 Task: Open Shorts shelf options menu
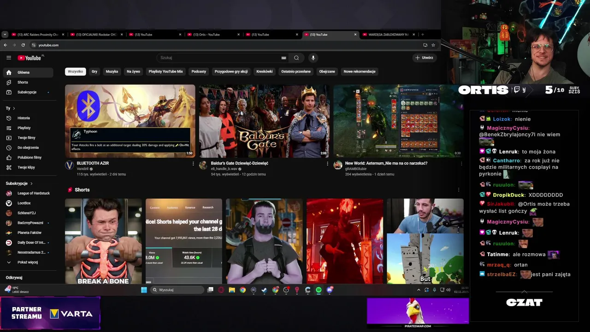pyautogui.click(x=458, y=190)
